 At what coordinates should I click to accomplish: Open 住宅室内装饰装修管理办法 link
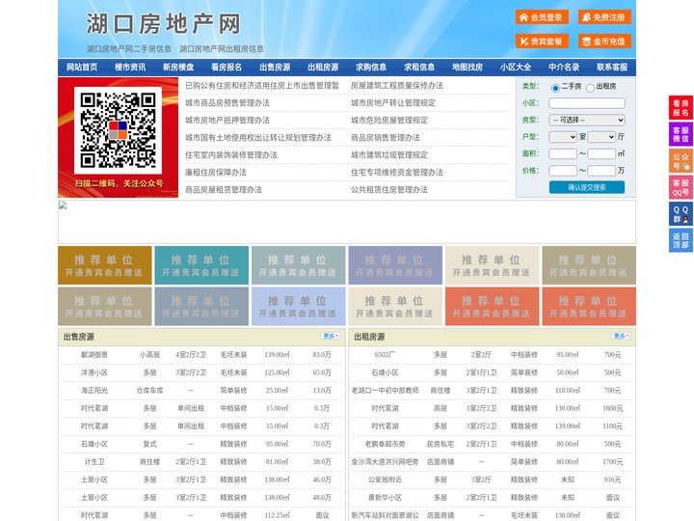231,155
